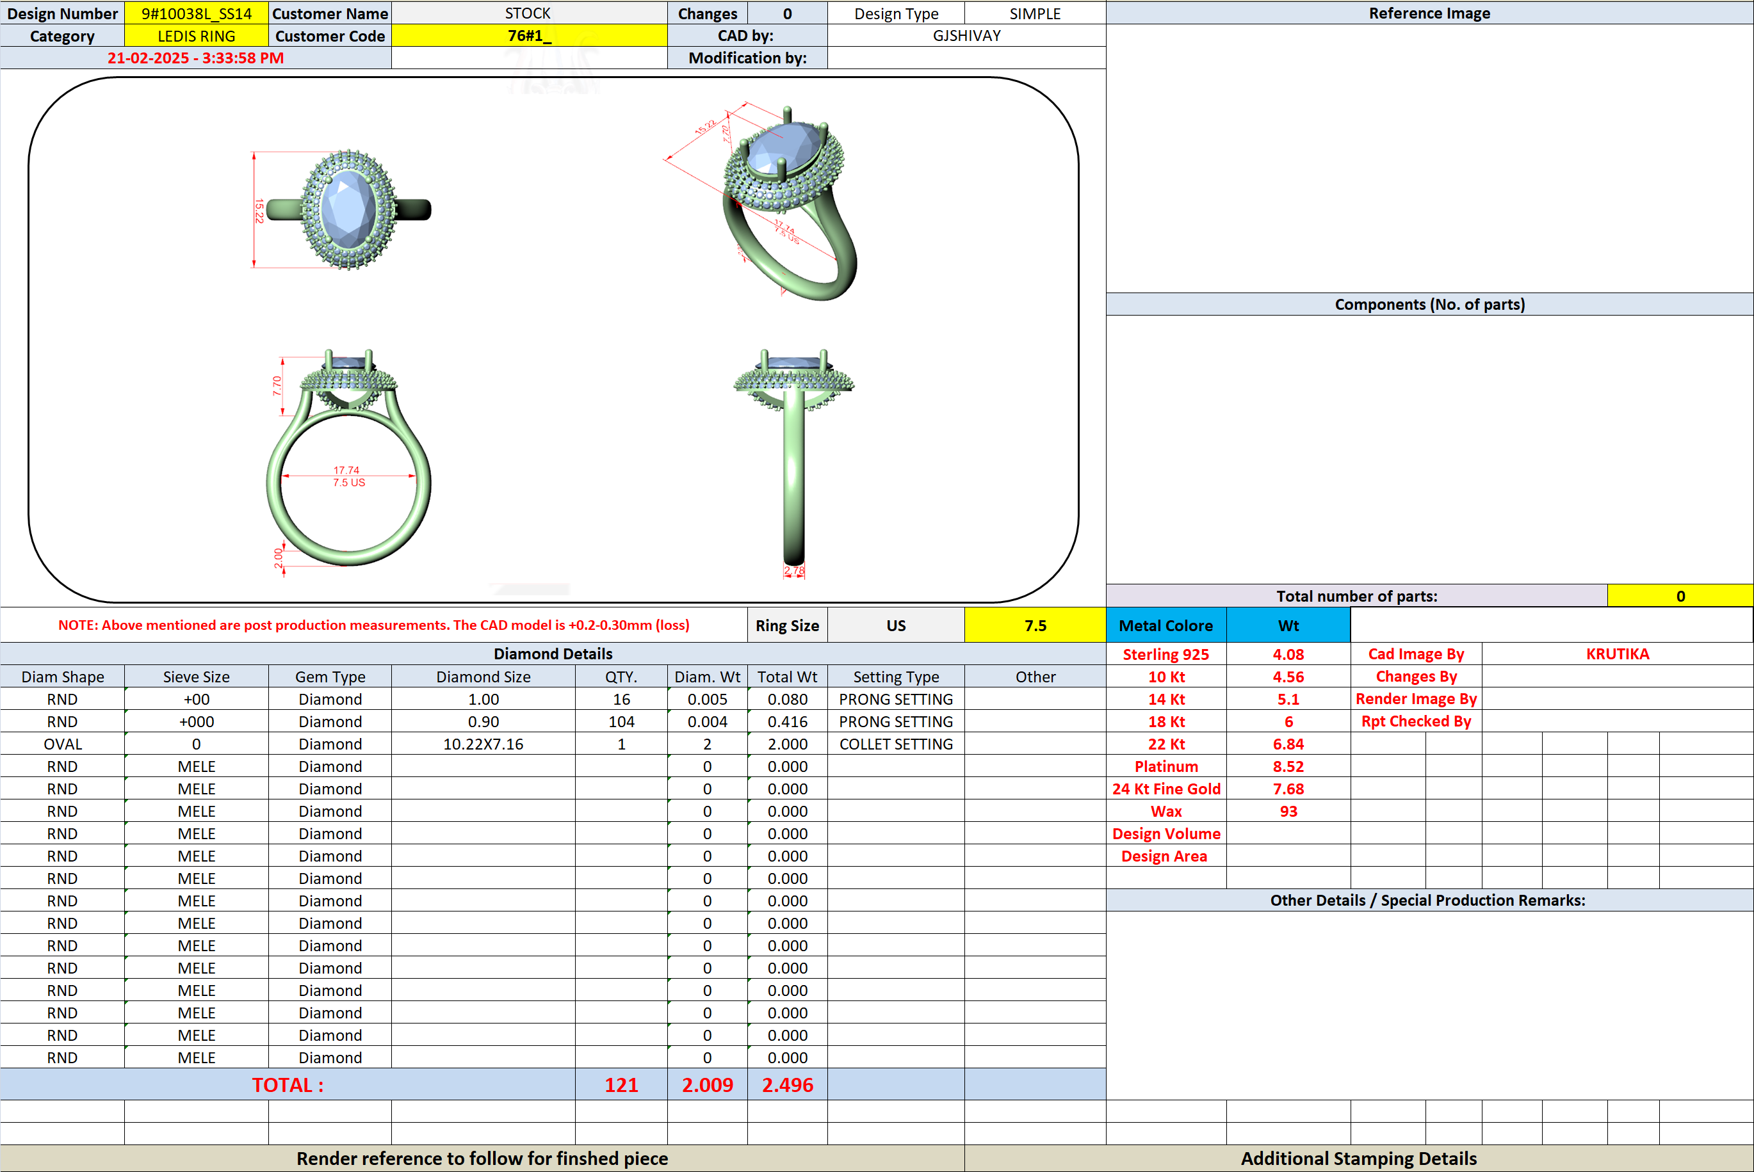Select the Additional Stamping Details header

pyautogui.click(x=1358, y=1158)
